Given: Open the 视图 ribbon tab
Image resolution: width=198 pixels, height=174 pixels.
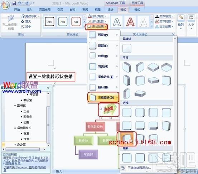Looking at the screenshot, I should click(x=98, y=10).
